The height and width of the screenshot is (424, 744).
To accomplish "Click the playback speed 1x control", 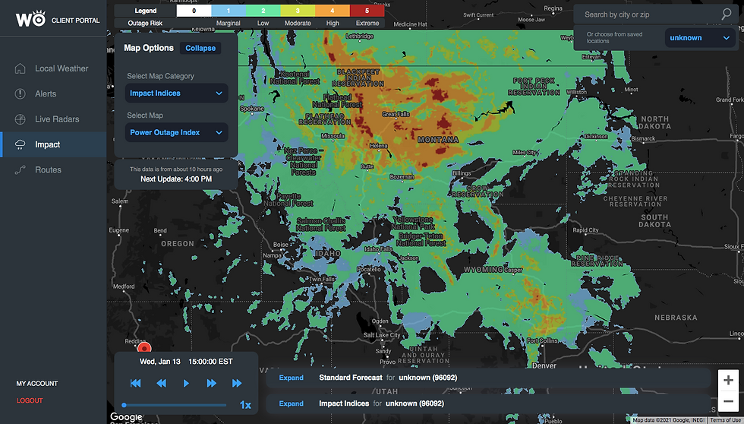I will pos(245,404).
